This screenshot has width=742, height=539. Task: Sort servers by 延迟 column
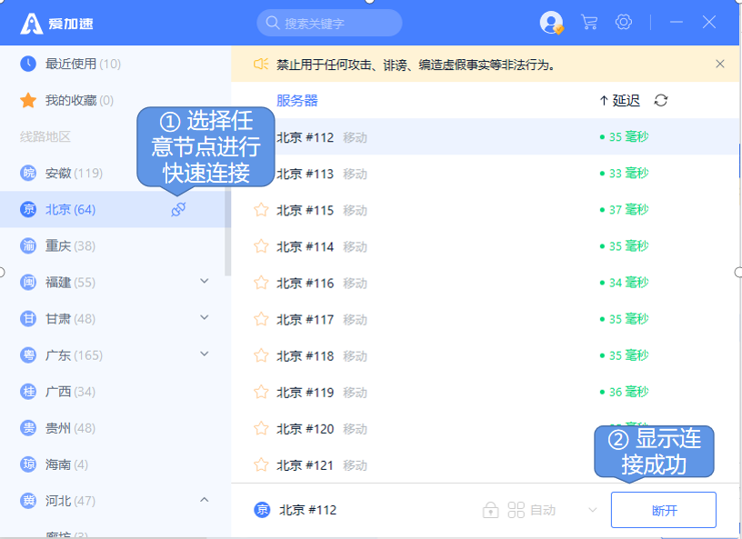point(620,101)
